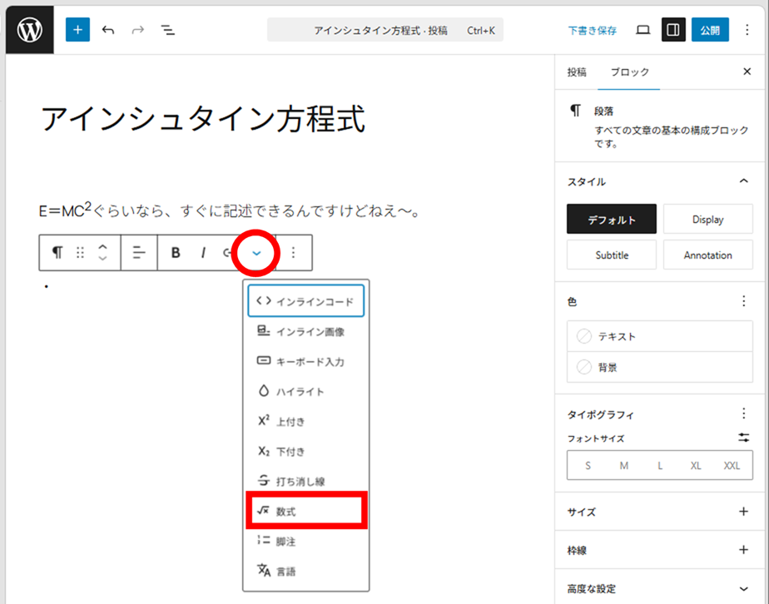Click the 公開 publish button
Viewport: 769px width, 604px height.
pyautogui.click(x=709, y=30)
